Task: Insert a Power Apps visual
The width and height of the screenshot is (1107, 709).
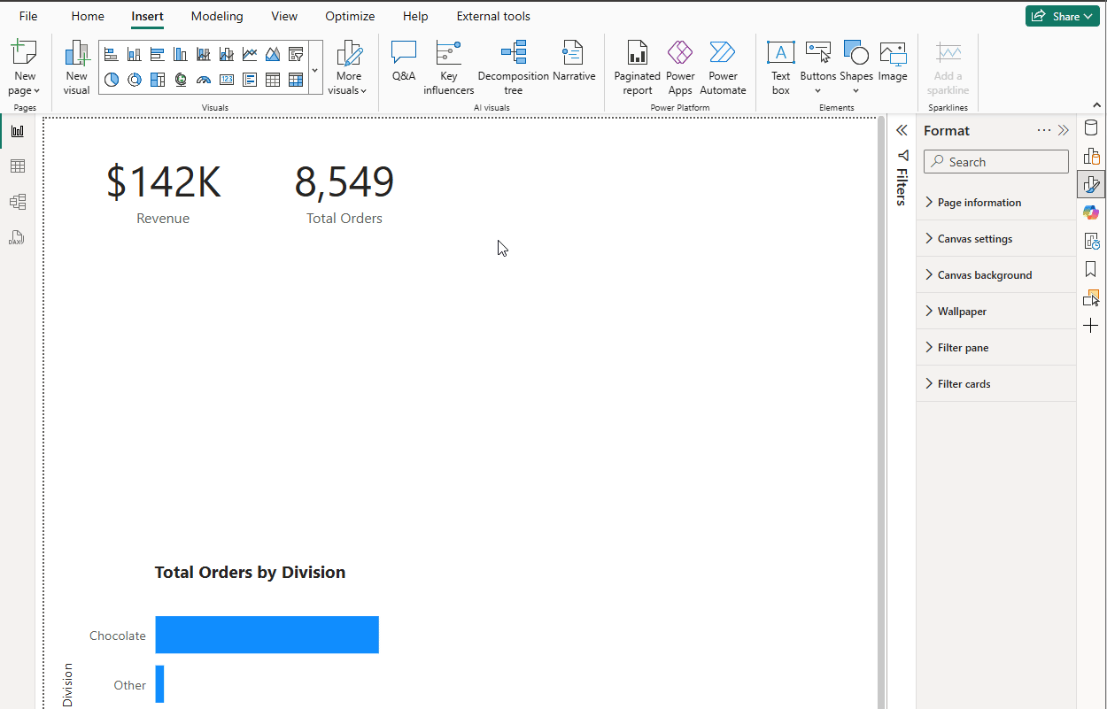Action: tap(680, 67)
